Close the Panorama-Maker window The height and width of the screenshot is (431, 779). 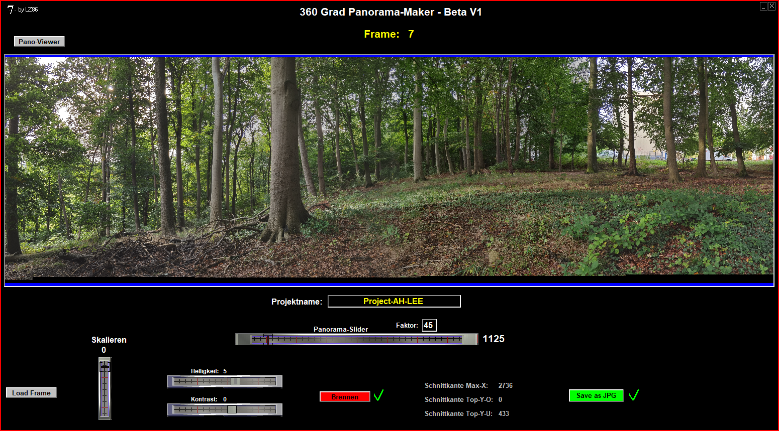pyautogui.click(x=771, y=6)
